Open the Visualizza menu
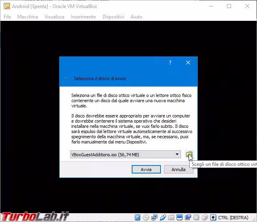257x222 pixels. 54,17
